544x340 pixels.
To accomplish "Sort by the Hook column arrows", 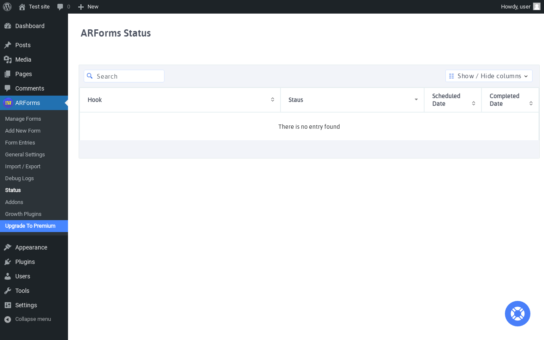I will [272, 99].
